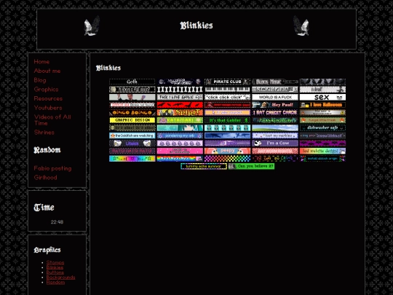393x295 pixels.
Task: Open Videos of All Time link
Action: tap(52, 120)
